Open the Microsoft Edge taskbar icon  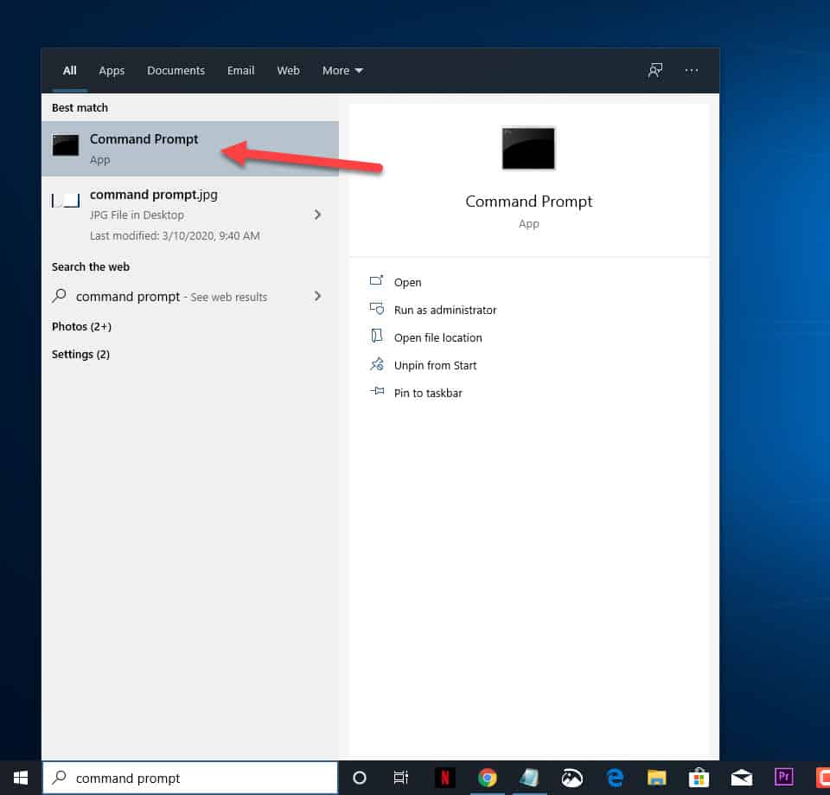(615, 778)
